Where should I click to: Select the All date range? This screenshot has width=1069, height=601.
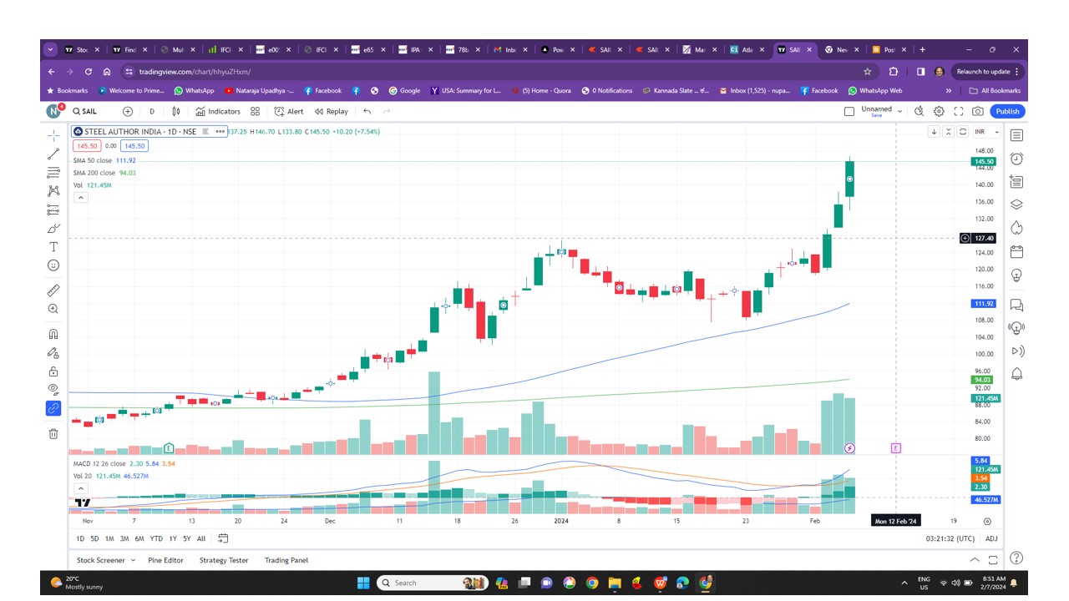pyautogui.click(x=201, y=538)
